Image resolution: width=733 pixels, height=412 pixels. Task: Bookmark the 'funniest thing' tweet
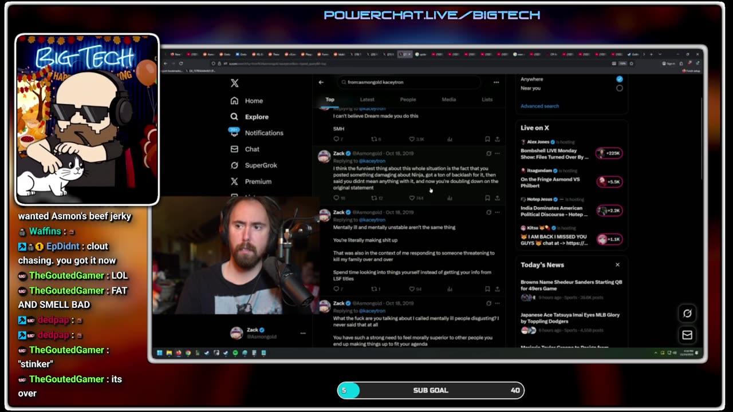pyautogui.click(x=487, y=198)
